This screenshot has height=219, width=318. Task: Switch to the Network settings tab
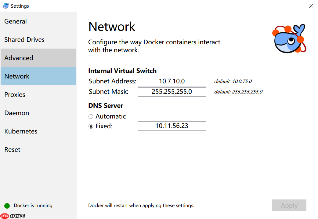(17, 76)
